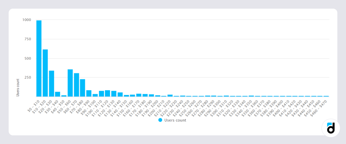Click the 750 y-axis tick label

pos(28,39)
